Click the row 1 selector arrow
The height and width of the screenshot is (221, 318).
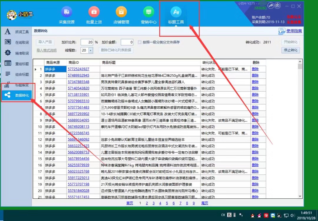click(36, 69)
